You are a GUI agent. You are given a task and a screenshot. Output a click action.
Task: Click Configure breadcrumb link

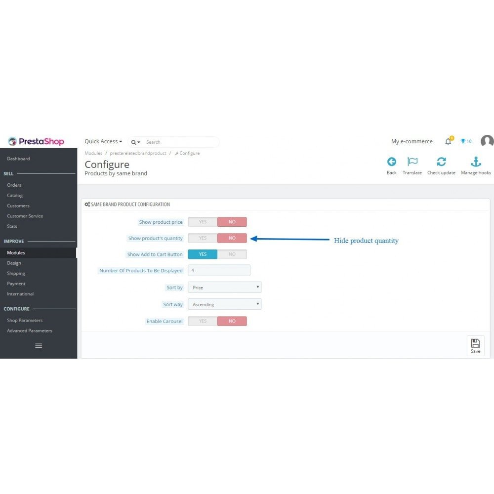(x=187, y=153)
